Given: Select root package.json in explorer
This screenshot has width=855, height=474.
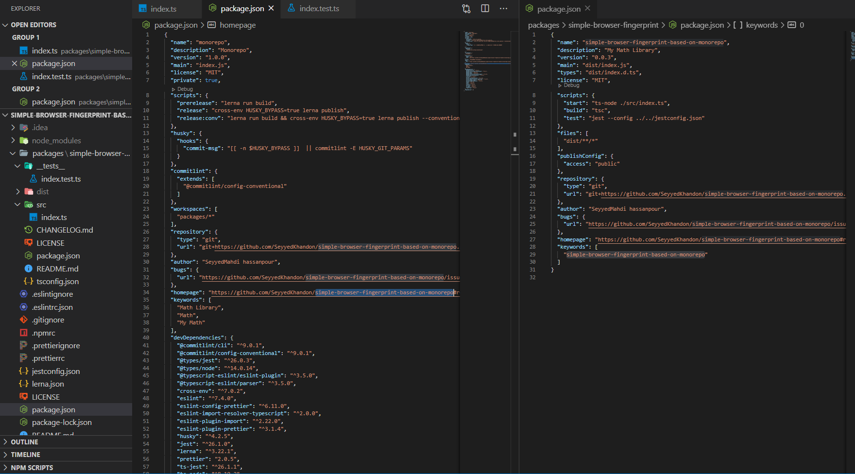Looking at the screenshot, I should click(66, 409).
